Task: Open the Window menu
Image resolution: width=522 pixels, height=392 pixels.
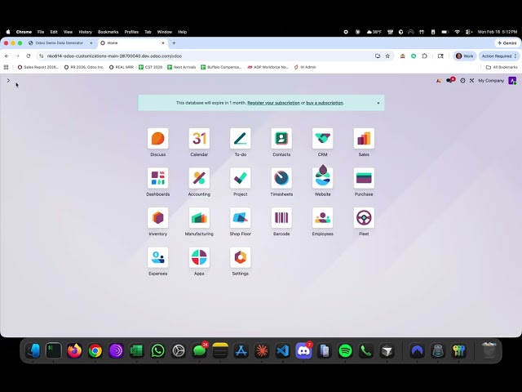Action: click(165, 32)
